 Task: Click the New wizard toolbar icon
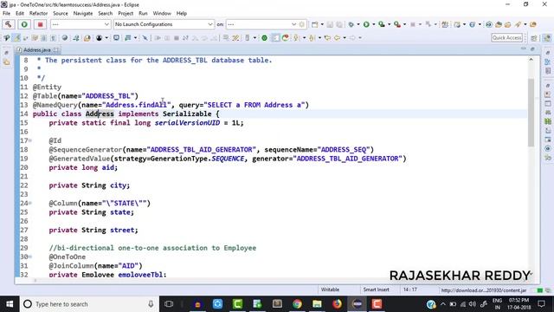[314, 24]
